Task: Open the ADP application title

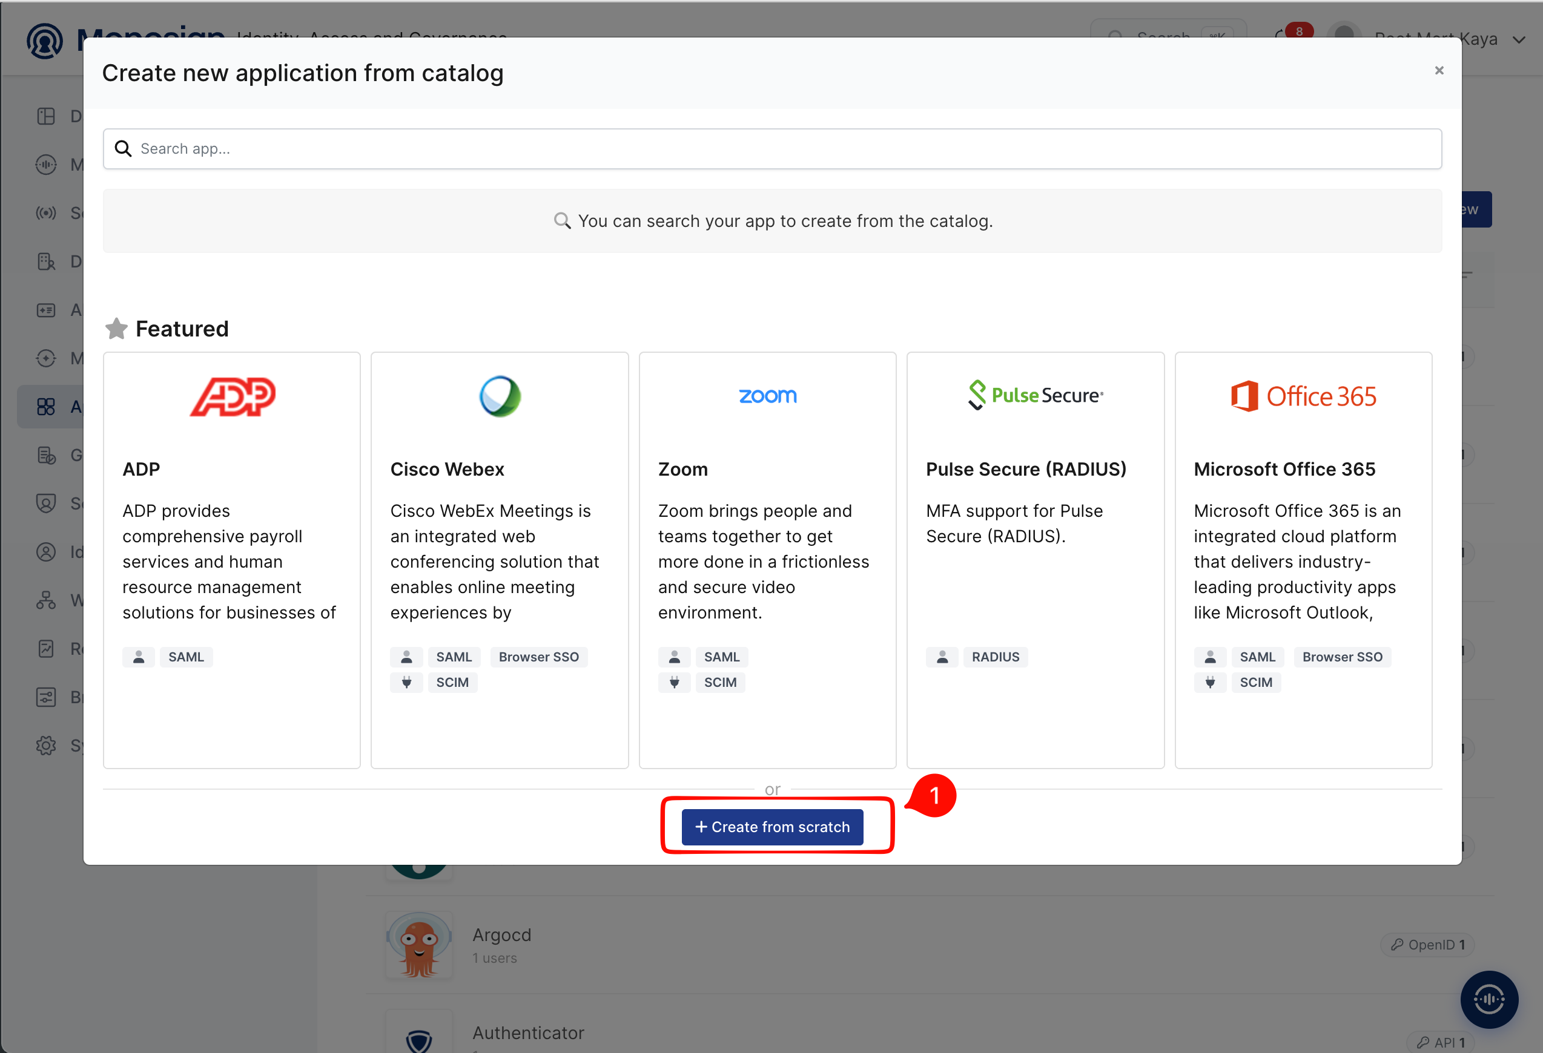Action: 142,469
